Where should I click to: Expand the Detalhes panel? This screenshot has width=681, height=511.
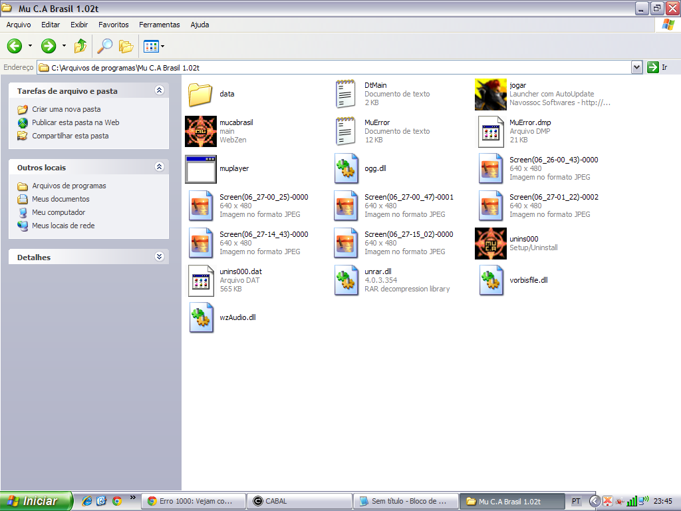tap(159, 257)
